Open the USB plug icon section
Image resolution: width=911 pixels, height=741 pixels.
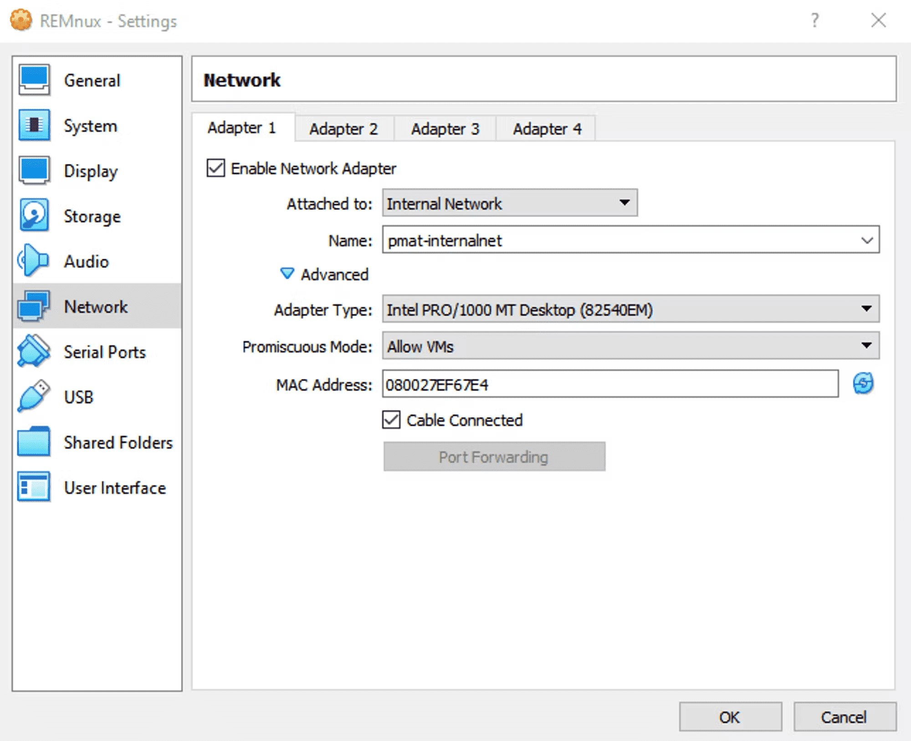click(34, 396)
